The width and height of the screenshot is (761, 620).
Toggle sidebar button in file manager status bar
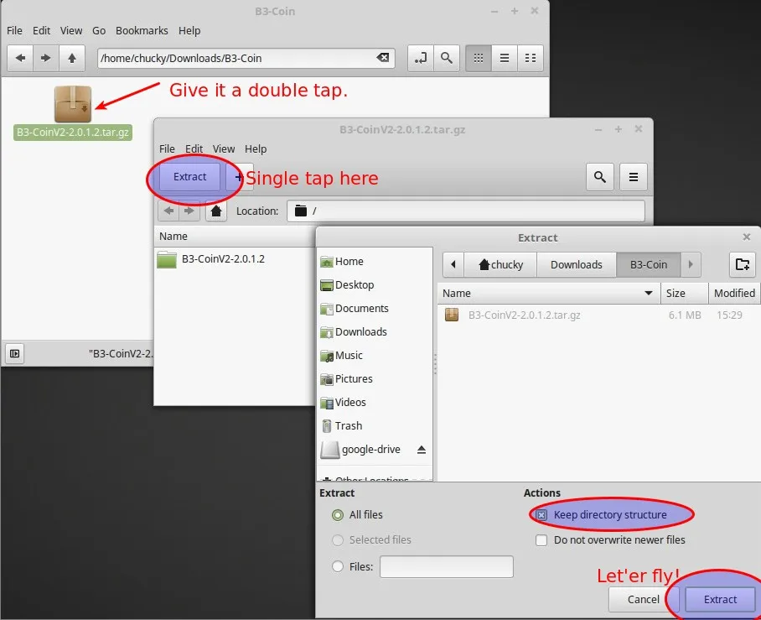15,353
